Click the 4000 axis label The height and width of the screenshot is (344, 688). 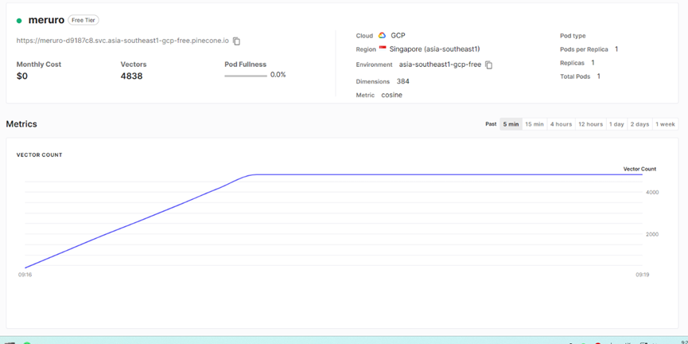pos(652,192)
